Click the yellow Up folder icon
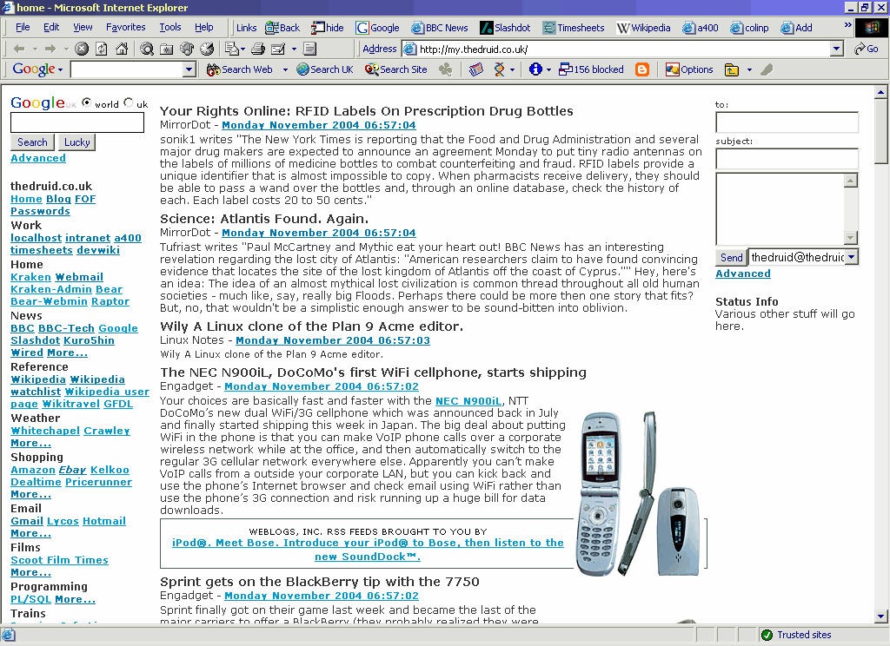The image size is (890, 646). pos(732,69)
